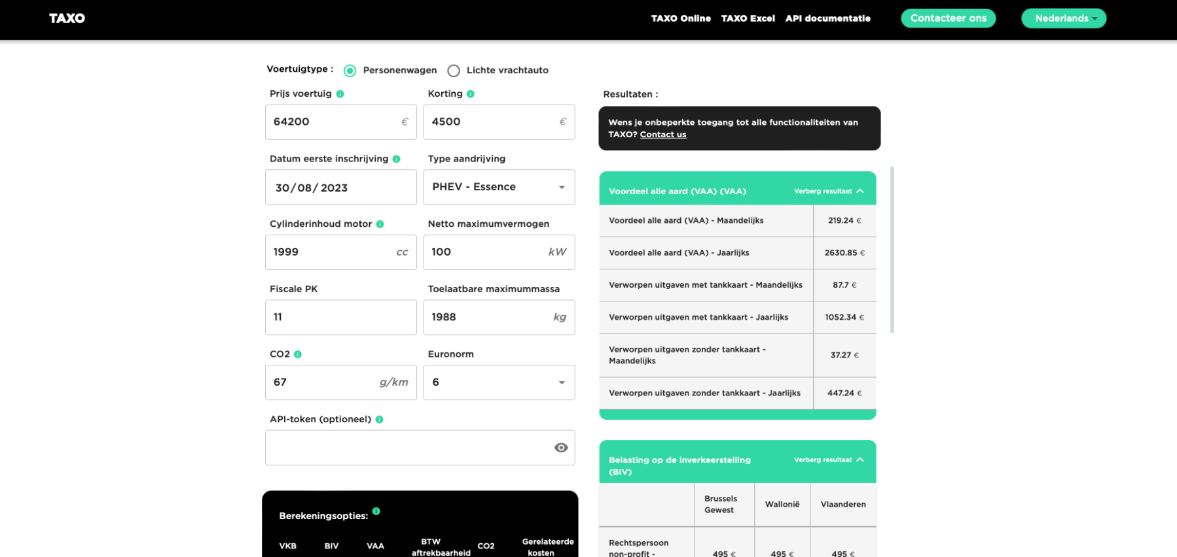Open the Type aandrijving dropdown
This screenshot has width=1177, height=557.
pyautogui.click(x=499, y=187)
